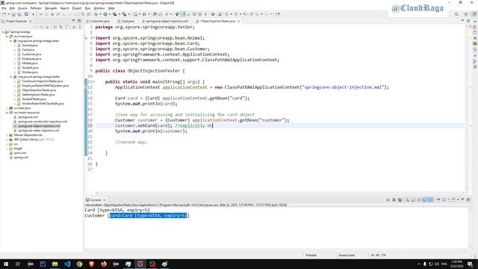Expand the target folder
Viewport: 478px width, 269px height.
click(7, 148)
